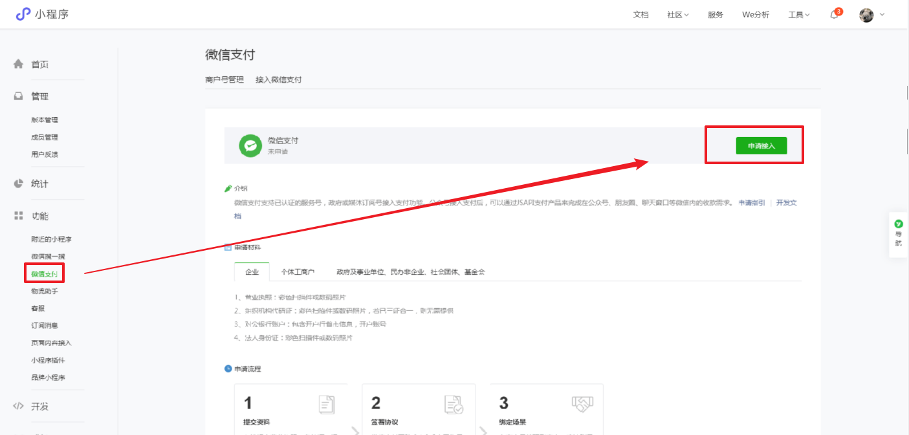Image resolution: width=909 pixels, height=435 pixels.
Task: Switch to 商户号管理 tab
Action: 225,80
